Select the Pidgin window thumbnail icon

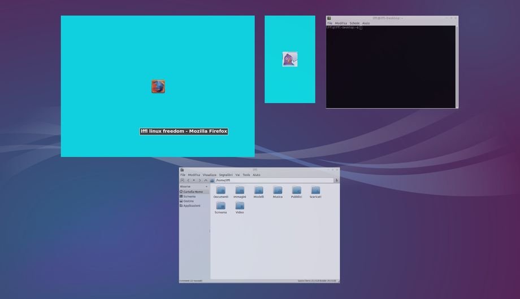pos(289,59)
